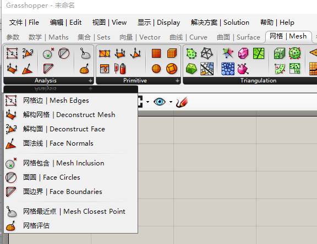Click Face Boundaries icon in Analysis ribbon panel

coord(48,68)
